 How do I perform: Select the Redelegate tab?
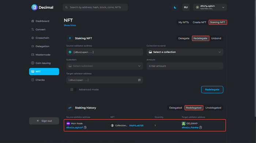pos(200,38)
